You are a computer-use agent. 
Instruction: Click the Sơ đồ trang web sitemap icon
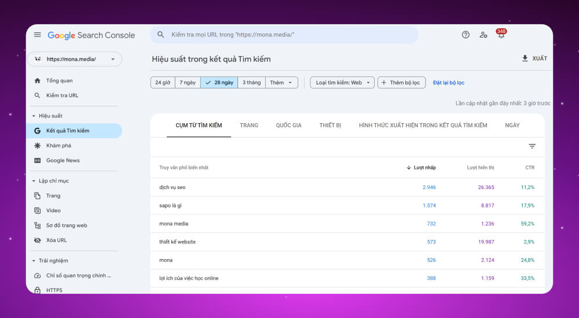click(37, 225)
